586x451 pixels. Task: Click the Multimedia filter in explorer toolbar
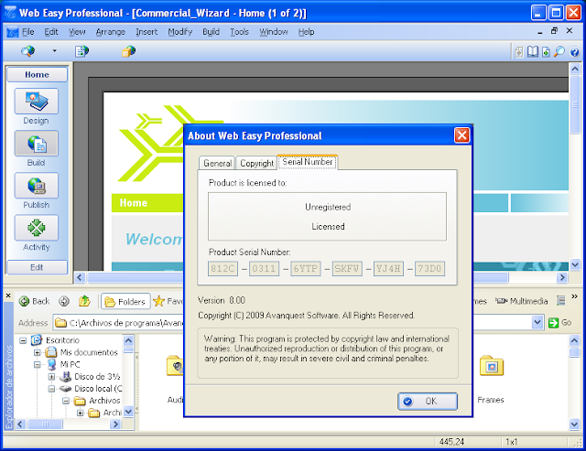(521, 301)
